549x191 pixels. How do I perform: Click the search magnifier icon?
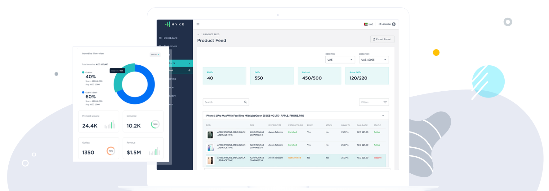[245, 102]
